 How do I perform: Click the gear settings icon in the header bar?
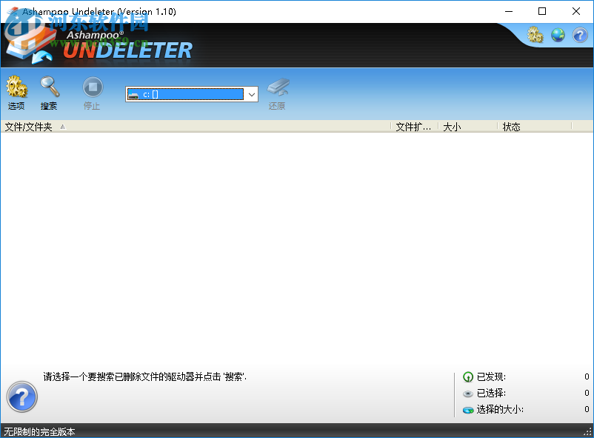pos(535,35)
